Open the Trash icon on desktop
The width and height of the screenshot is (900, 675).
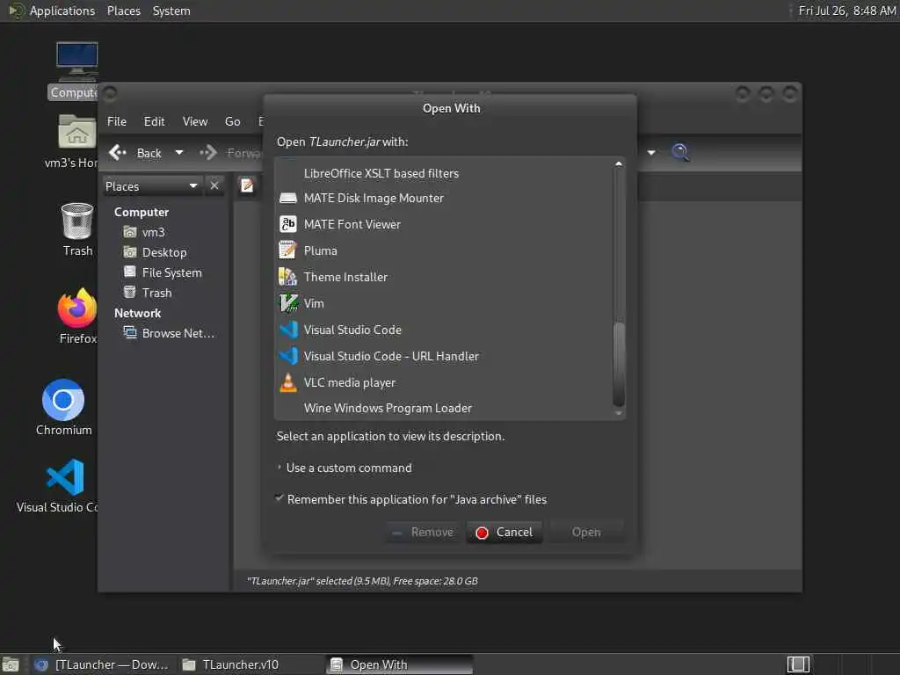coord(77,221)
